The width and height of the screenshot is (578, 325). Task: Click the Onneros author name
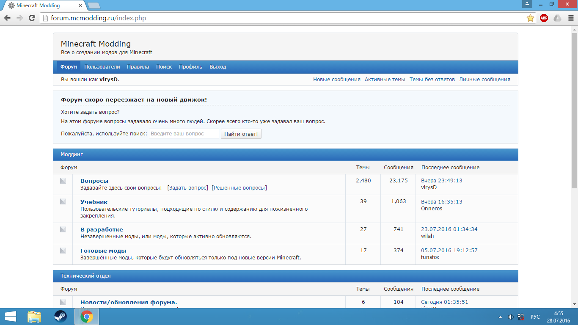click(x=432, y=208)
